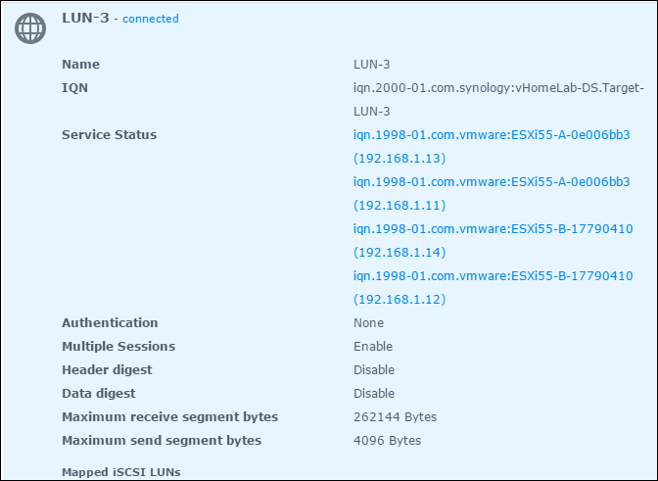Click the Data digest Disable value
This screenshot has width=658, height=481.
pos(374,393)
